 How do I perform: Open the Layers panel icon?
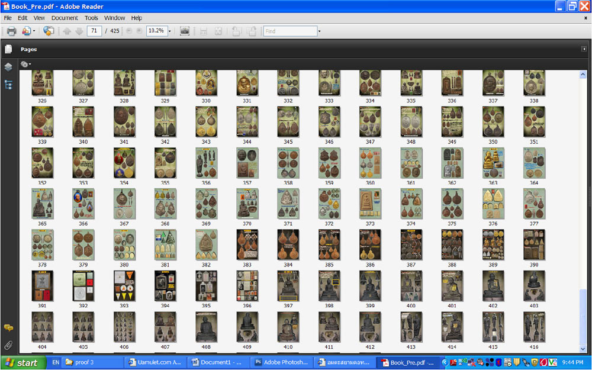pos(8,67)
